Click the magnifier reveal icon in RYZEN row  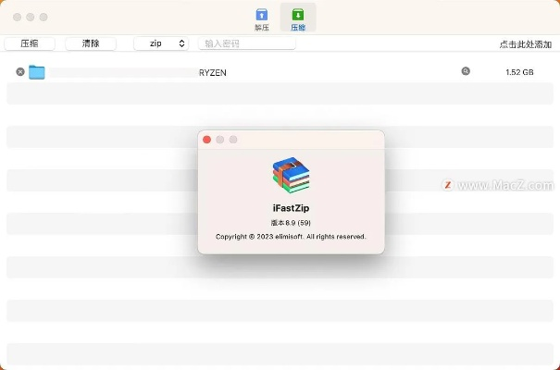pyautogui.click(x=466, y=71)
